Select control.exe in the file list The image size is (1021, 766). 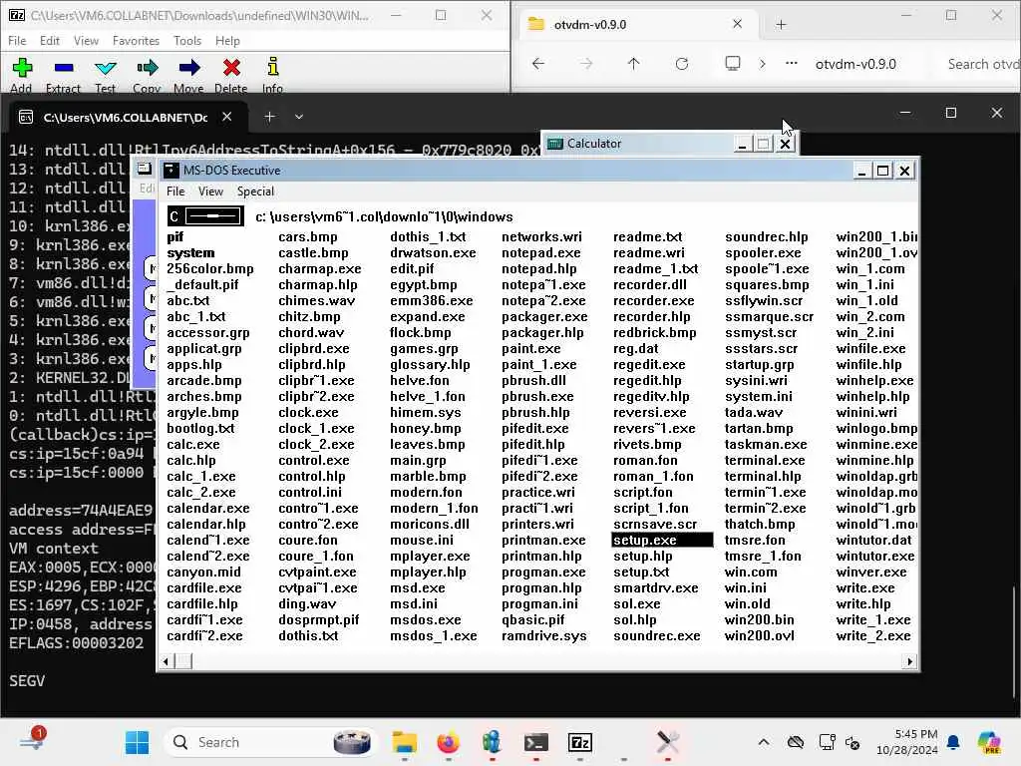coord(313,461)
